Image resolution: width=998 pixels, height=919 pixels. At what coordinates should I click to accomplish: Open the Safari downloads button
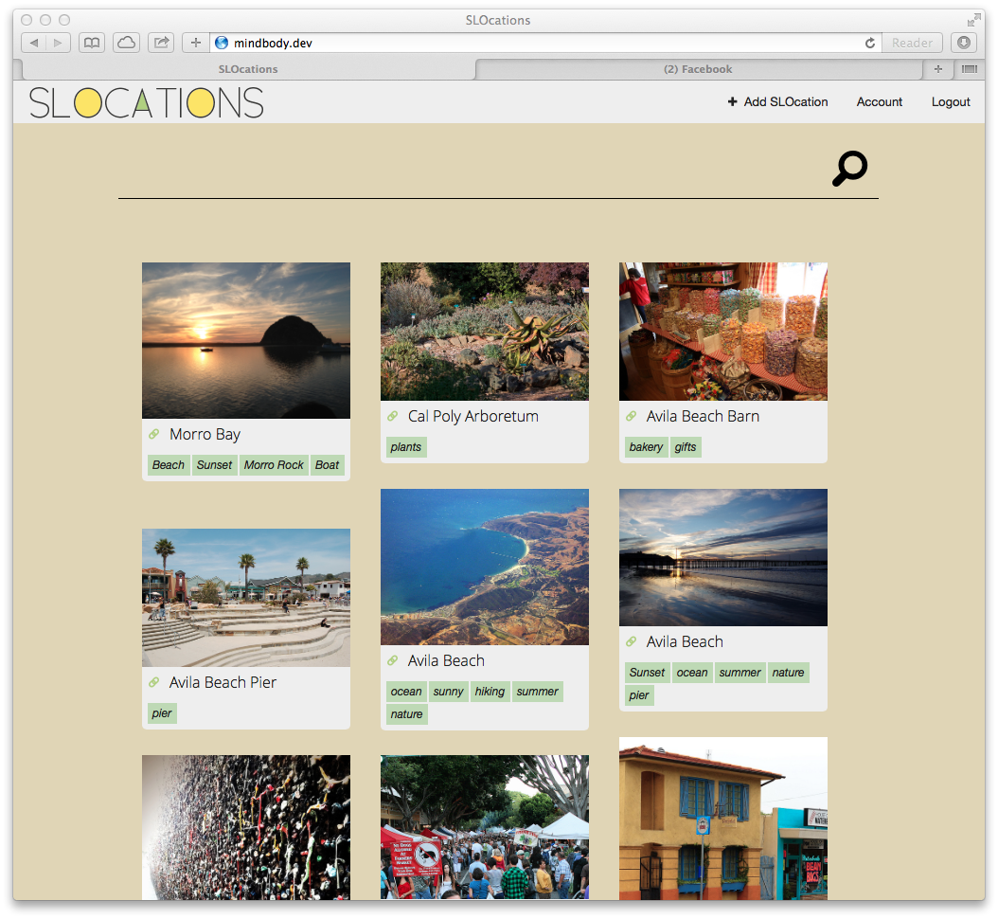(x=963, y=43)
